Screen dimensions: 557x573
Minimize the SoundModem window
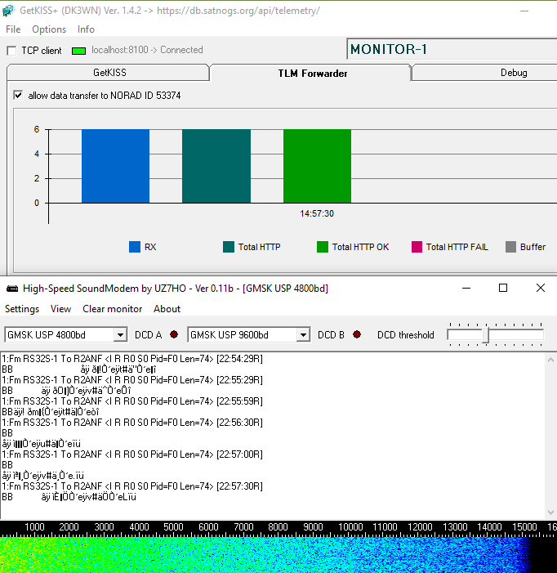pos(466,289)
